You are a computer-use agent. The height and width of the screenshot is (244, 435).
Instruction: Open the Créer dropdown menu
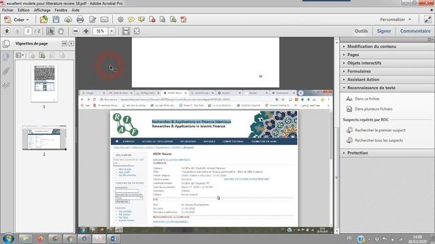tap(17, 20)
